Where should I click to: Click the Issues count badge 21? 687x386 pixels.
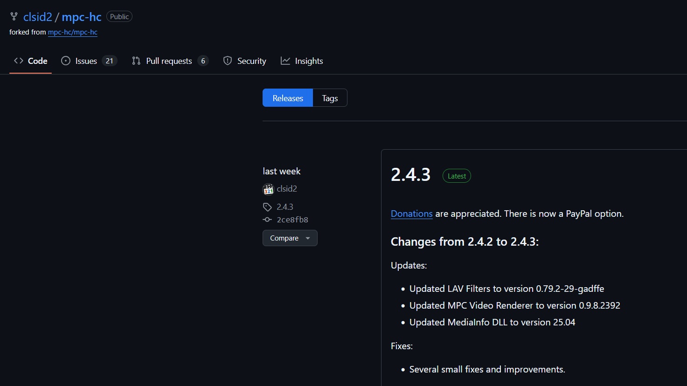(110, 61)
